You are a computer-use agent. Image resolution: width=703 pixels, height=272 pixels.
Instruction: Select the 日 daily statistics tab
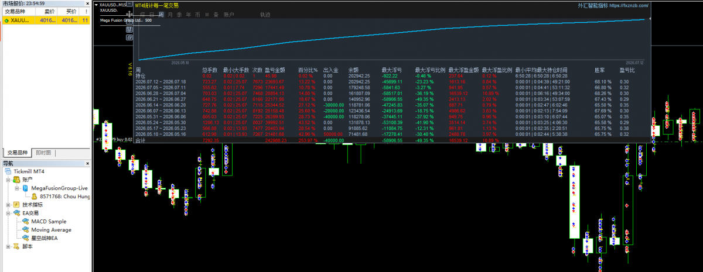153,13
